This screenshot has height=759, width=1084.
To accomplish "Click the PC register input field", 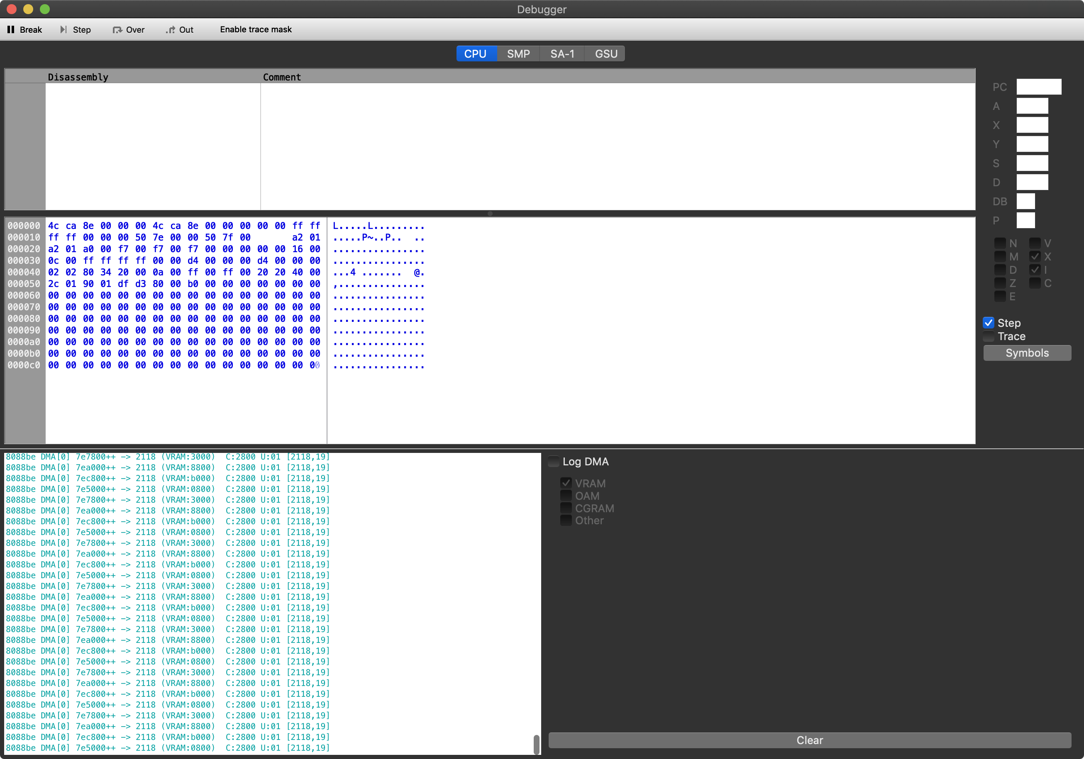I will (x=1038, y=87).
